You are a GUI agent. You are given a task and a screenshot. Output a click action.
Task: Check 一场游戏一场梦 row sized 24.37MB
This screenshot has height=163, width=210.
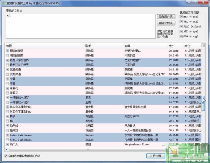pos(7,102)
